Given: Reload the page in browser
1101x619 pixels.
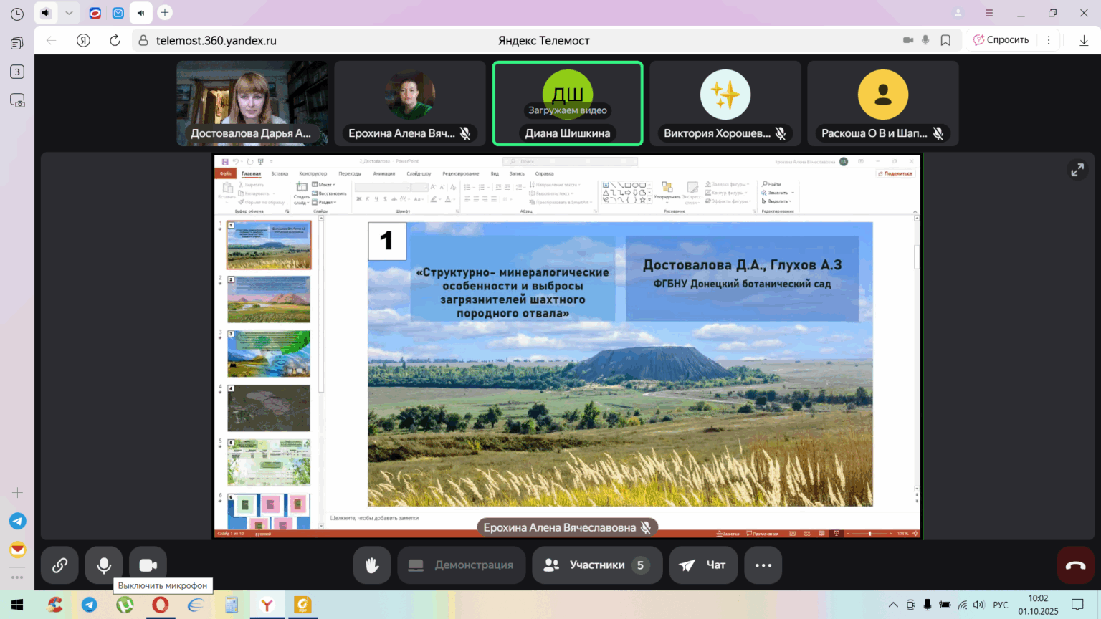Looking at the screenshot, I should 115,41.
